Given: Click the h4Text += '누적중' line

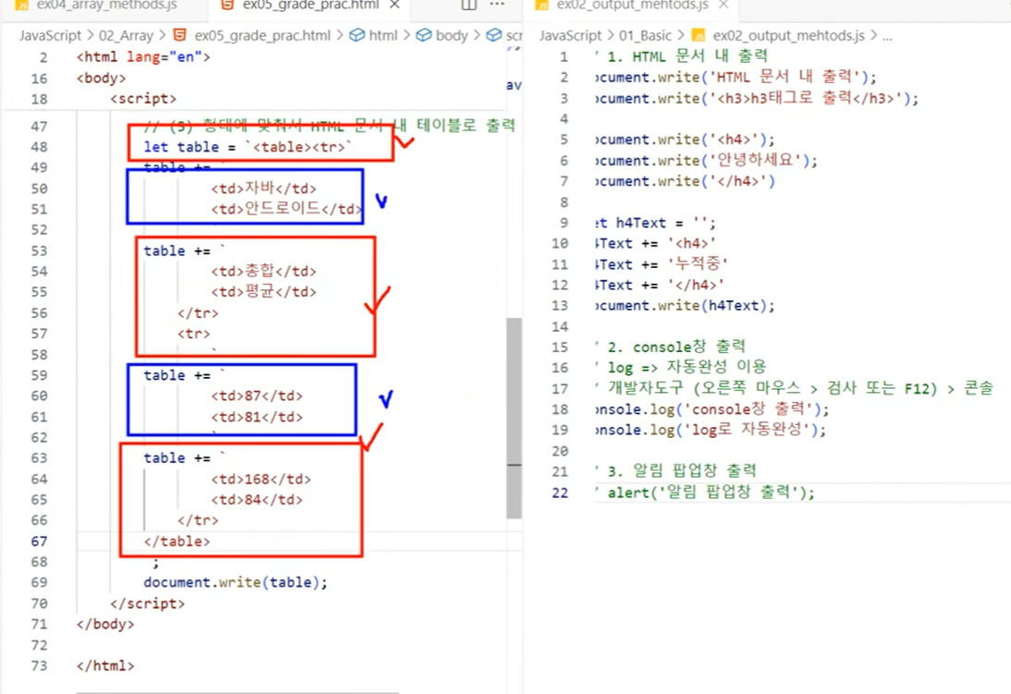Looking at the screenshot, I should (662, 264).
